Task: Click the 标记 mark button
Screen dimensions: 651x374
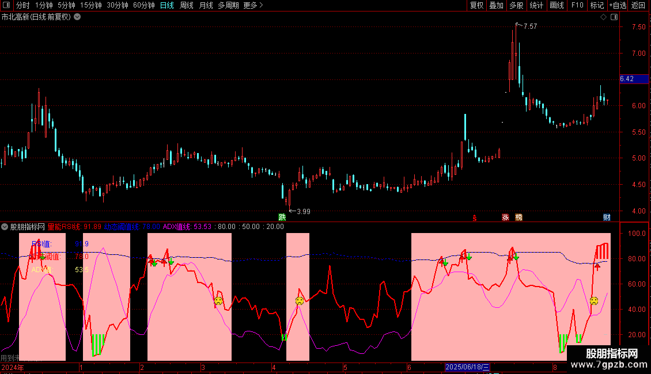Action: click(597, 5)
